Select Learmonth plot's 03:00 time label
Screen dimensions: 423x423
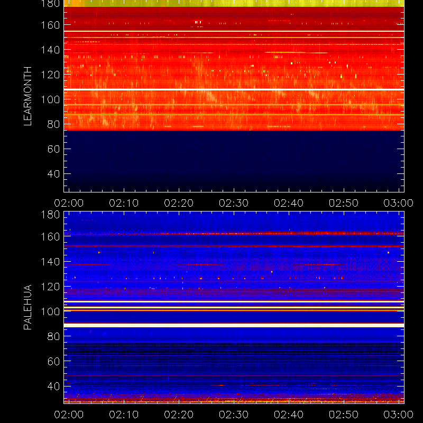tap(399, 203)
